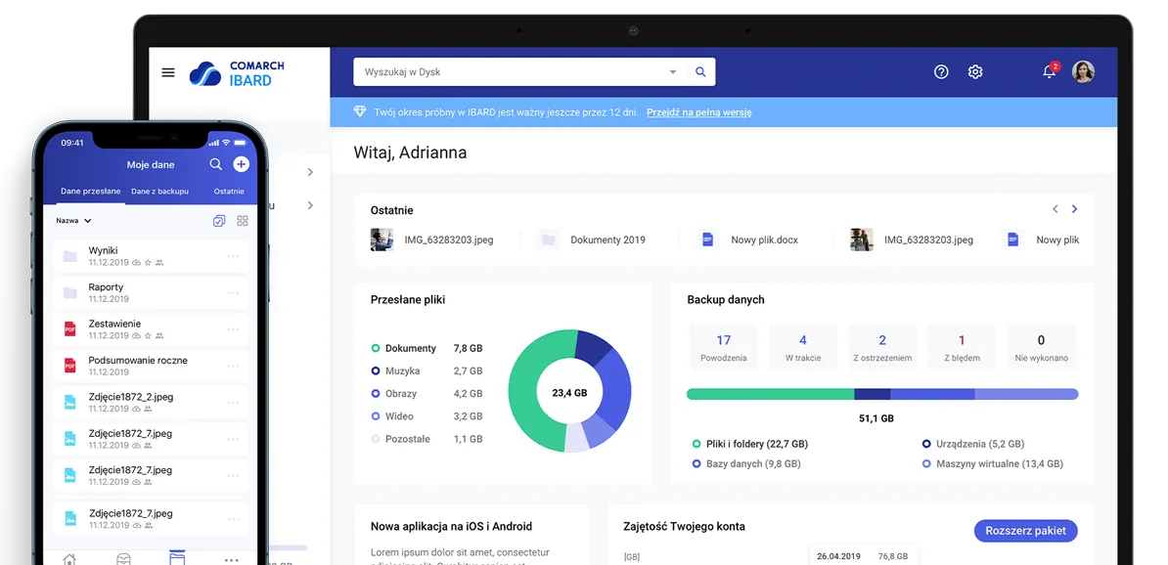
Task: Open more options for Podsumowanie roczne
Action: click(x=233, y=366)
